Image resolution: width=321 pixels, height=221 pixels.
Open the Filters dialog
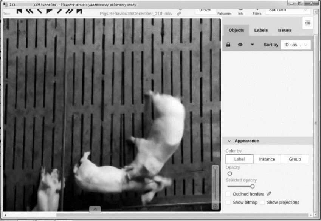[257, 12]
